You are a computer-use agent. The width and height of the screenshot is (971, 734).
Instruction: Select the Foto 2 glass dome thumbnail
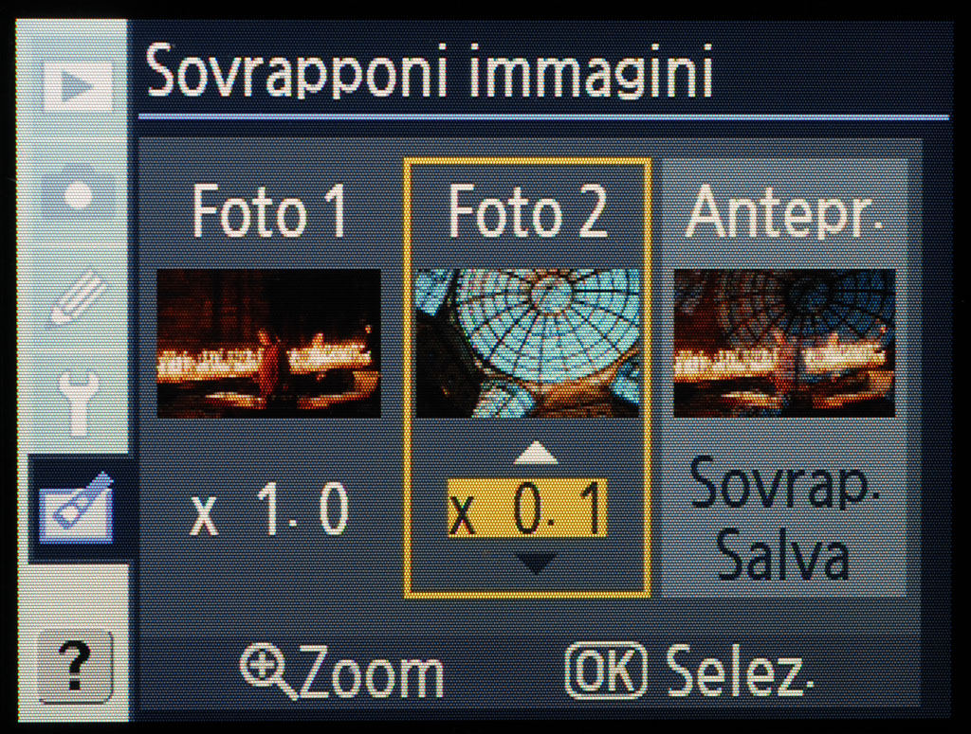point(527,343)
